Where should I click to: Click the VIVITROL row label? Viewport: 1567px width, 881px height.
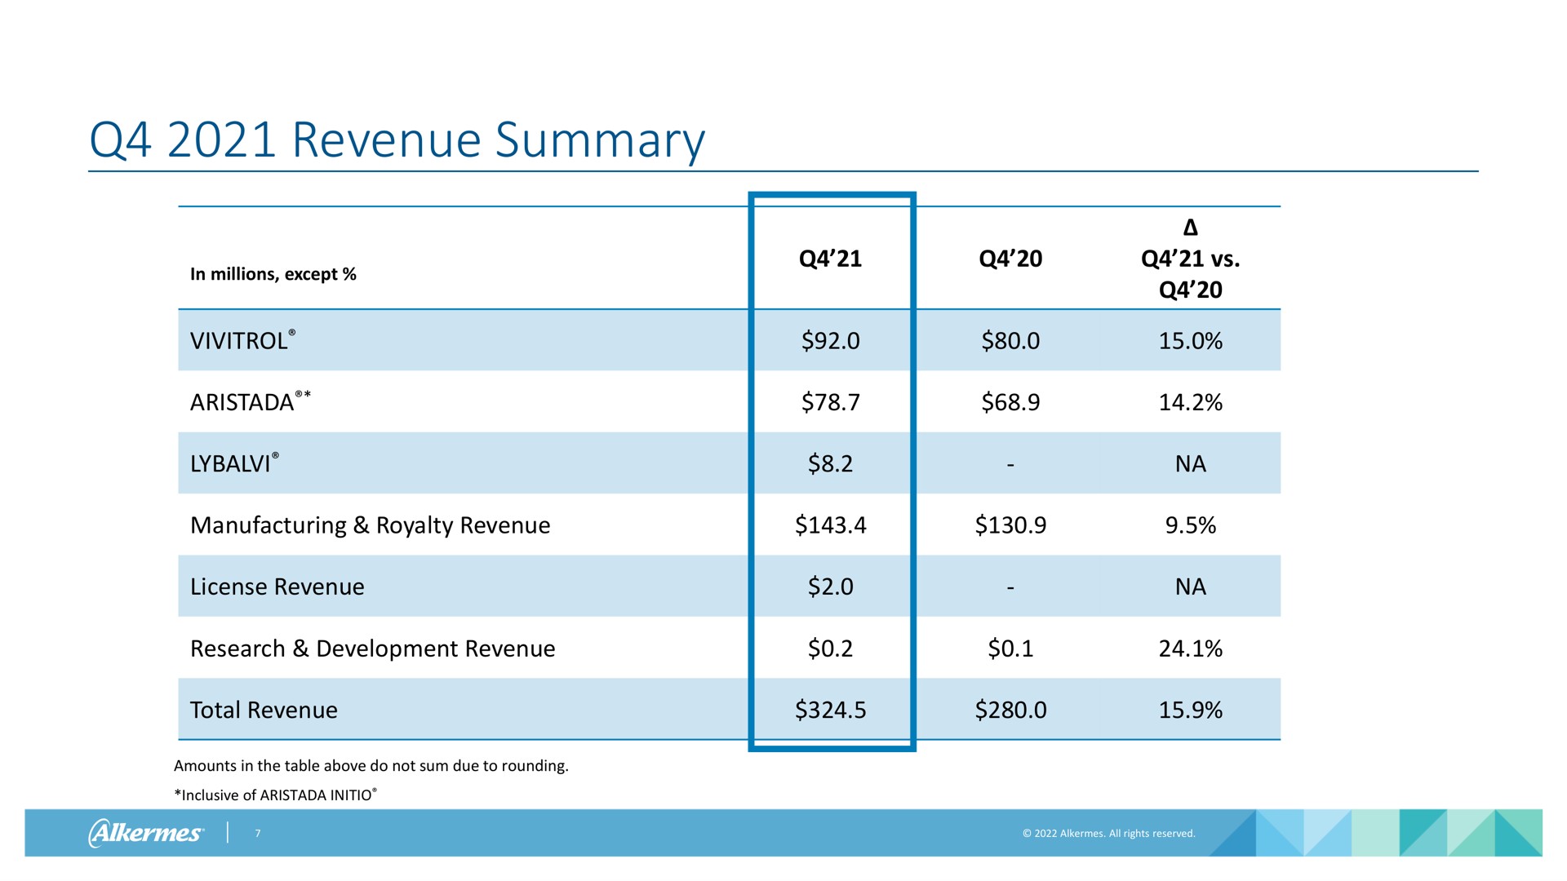(x=242, y=340)
